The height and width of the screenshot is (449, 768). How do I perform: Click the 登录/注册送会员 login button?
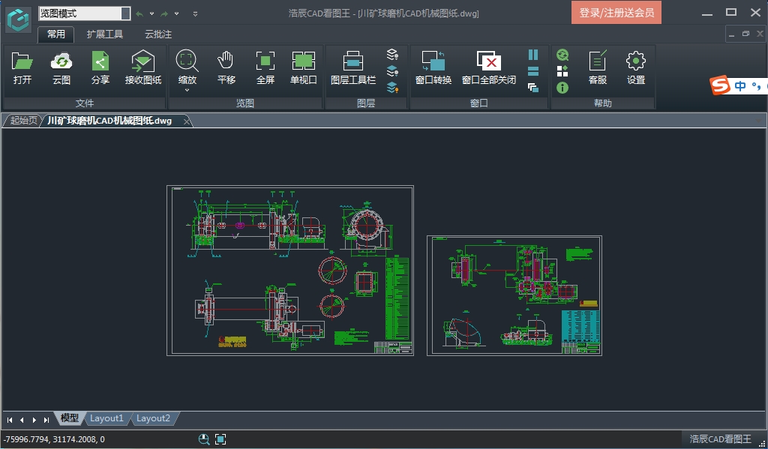616,13
